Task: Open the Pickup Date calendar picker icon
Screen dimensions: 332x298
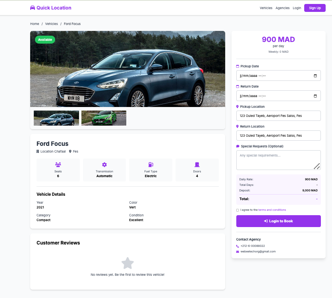Action: 315,76
